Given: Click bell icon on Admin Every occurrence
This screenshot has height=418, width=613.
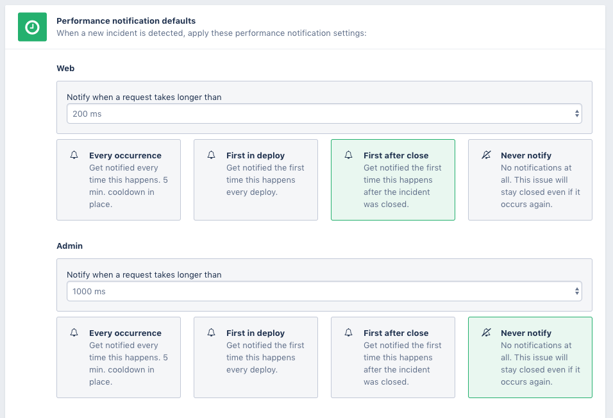Looking at the screenshot, I should pyautogui.click(x=74, y=333).
